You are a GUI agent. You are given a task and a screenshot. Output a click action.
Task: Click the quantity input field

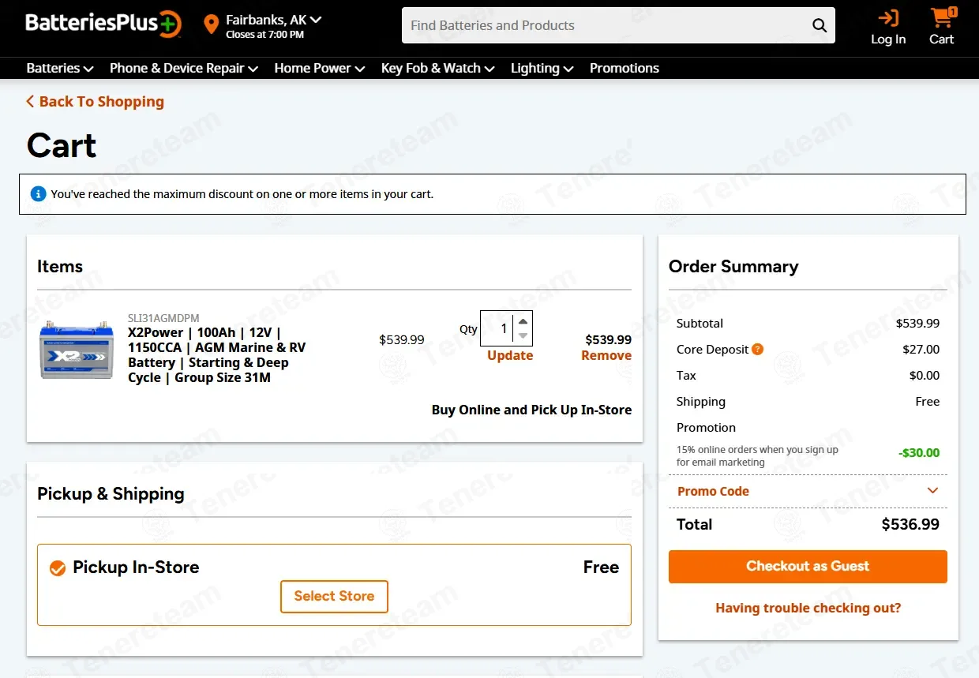tap(497, 328)
